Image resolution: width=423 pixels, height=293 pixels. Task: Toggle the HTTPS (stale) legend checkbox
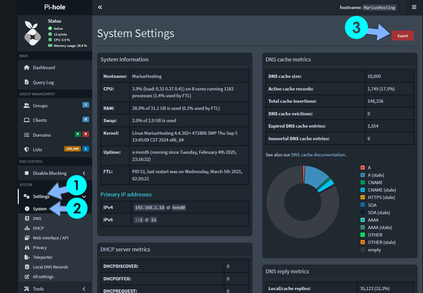(x=363, y=197)
